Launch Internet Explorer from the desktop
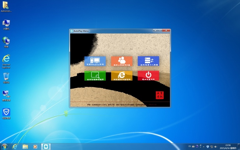Image resolution: width=240 pixels, height=150 pixels. coord(6,62)
